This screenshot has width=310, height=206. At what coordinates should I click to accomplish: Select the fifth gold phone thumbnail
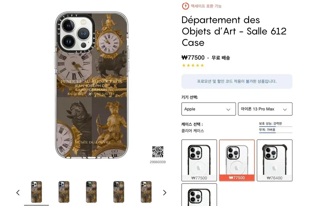tap(146, 192)
